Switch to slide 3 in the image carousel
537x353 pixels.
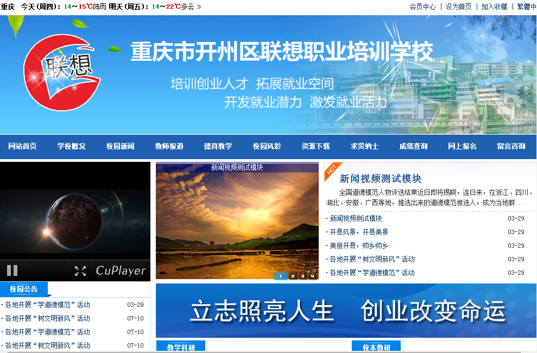[302, 276]
